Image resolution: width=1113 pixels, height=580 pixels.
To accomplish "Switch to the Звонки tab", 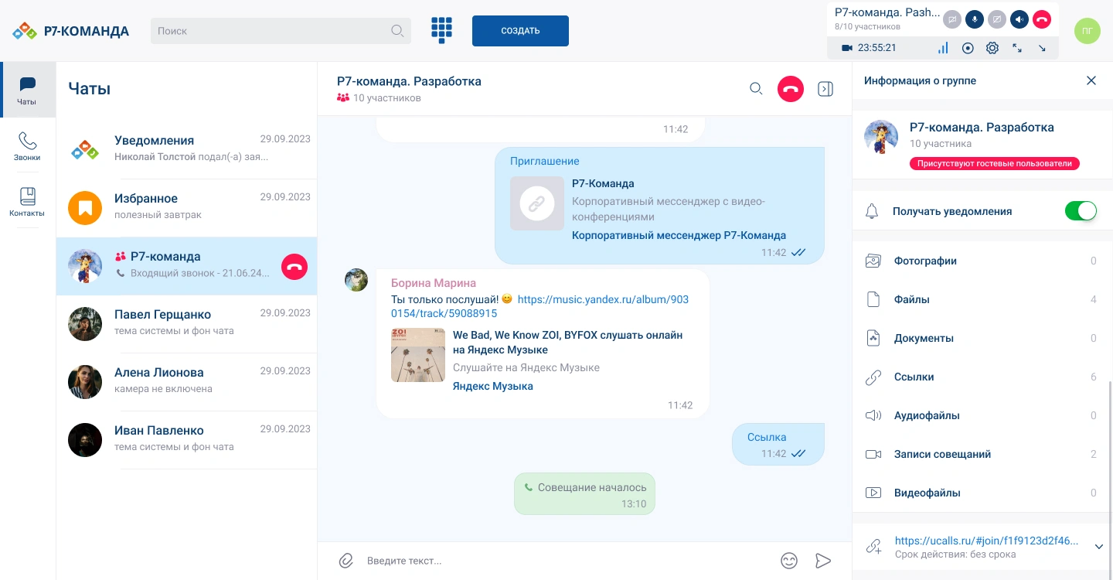I will [x=28, y=146].
